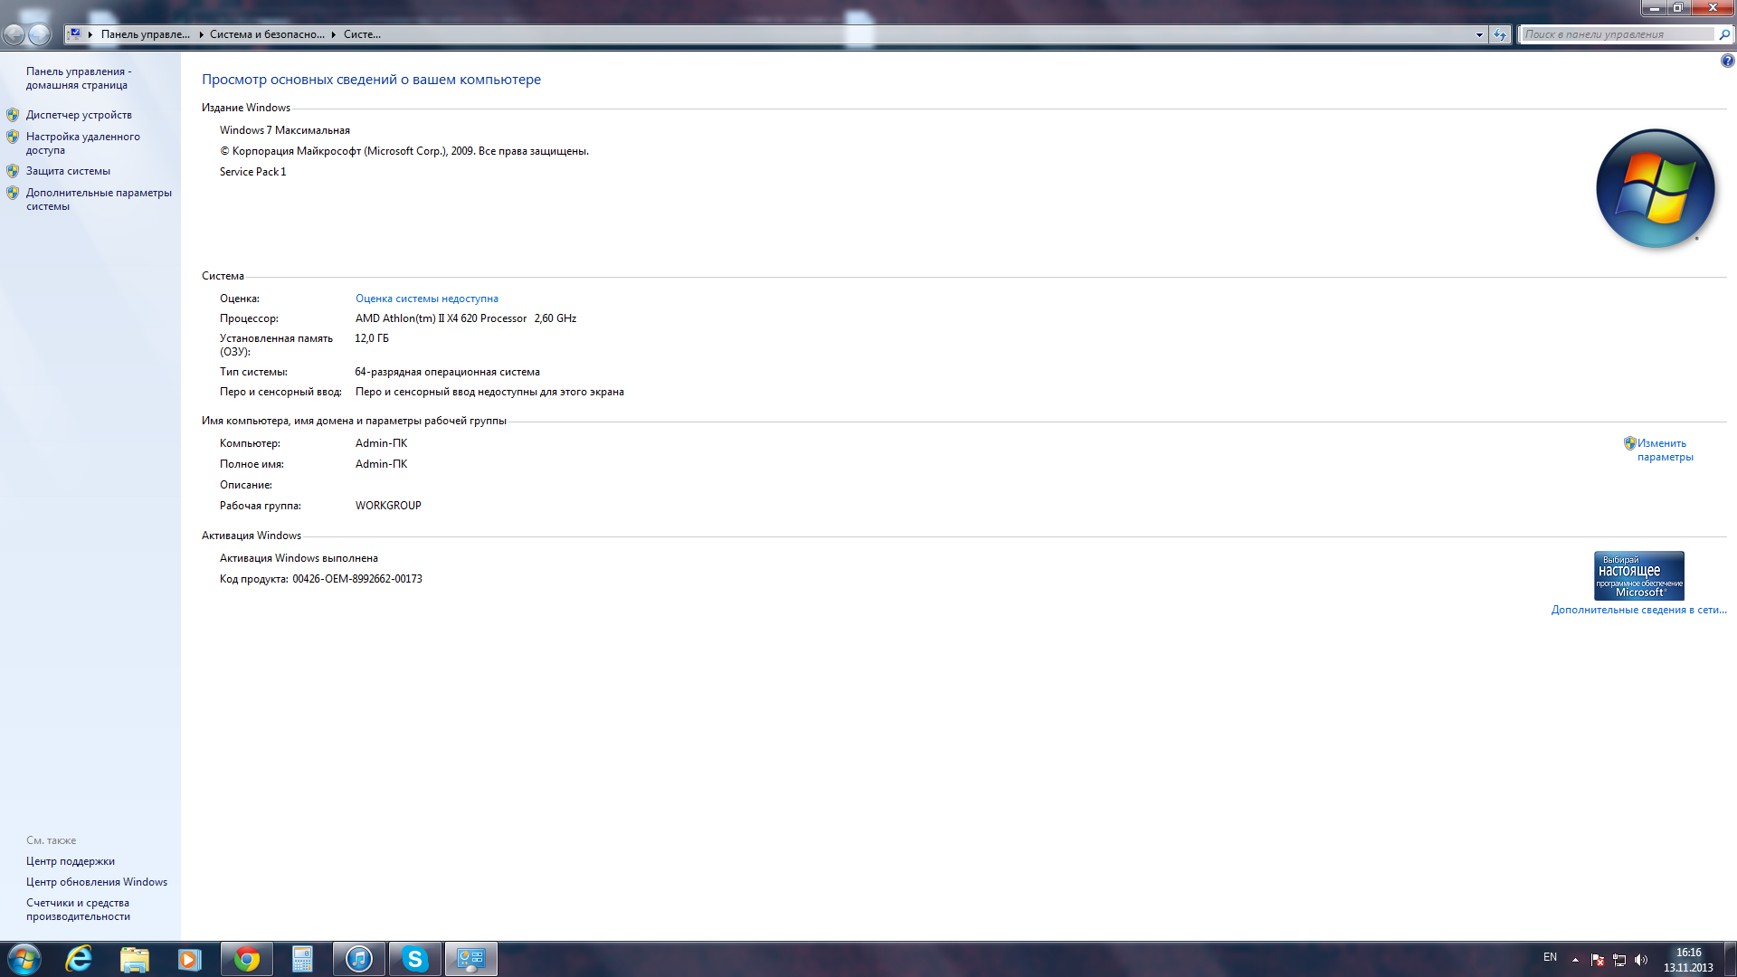
Task: Click the Change settings shield link
Action: [1661, 450]
